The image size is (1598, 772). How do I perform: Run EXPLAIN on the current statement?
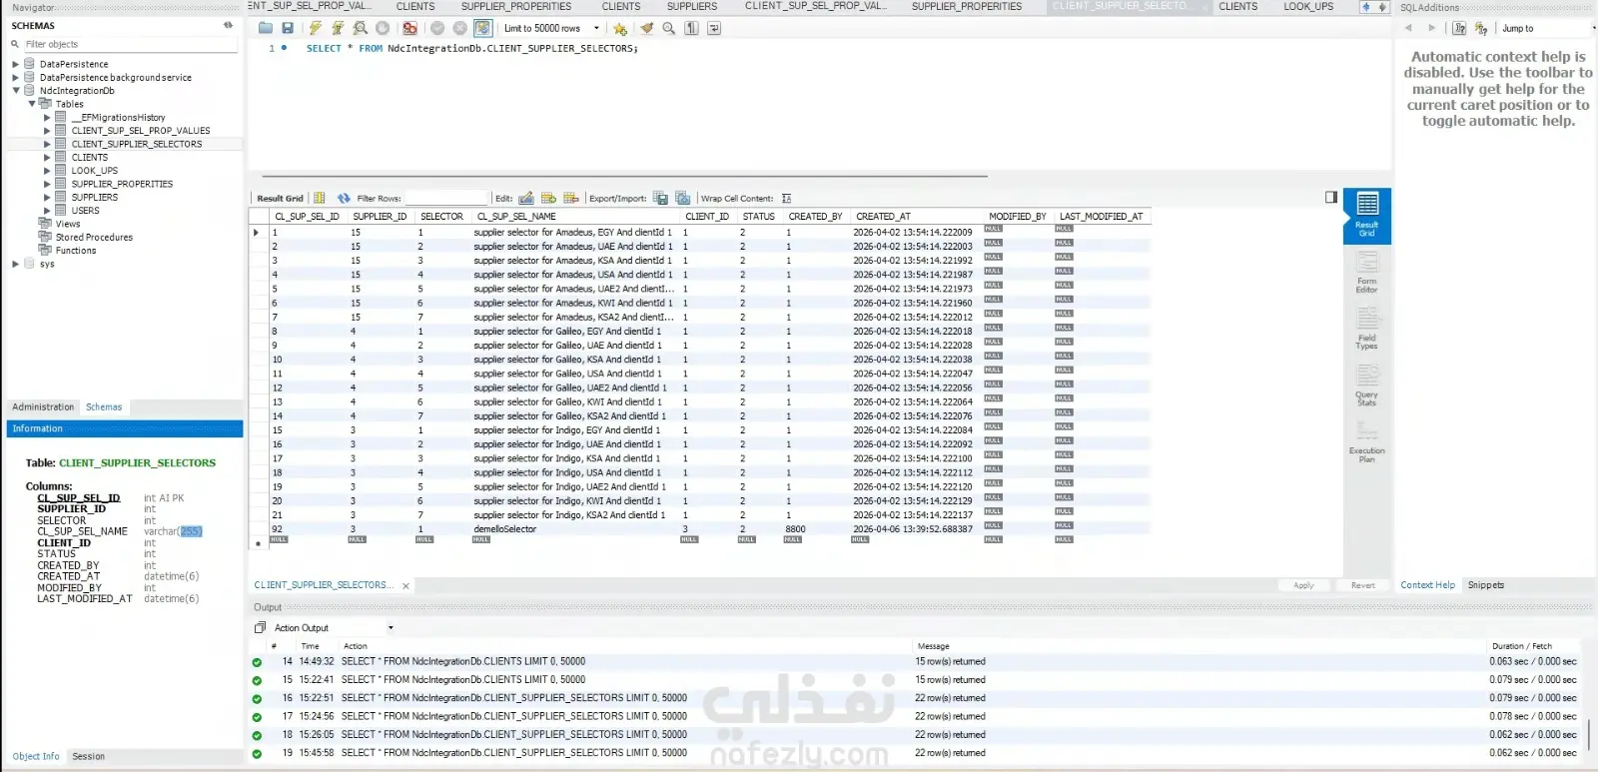[360, 28]
